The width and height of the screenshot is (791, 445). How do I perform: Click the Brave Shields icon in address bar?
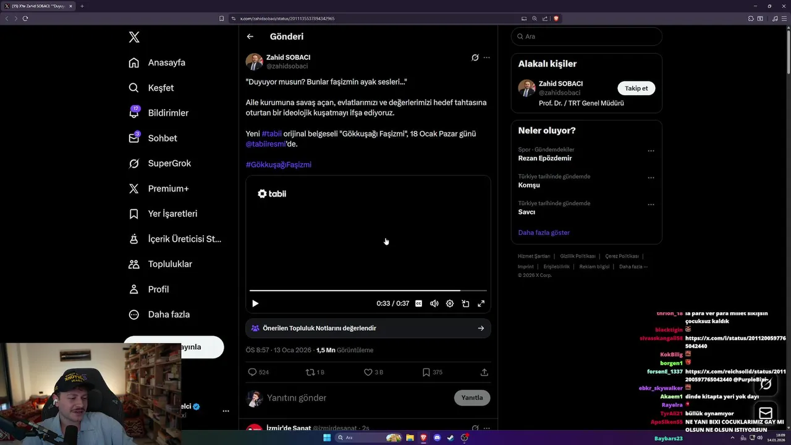[x=556, y=19]
